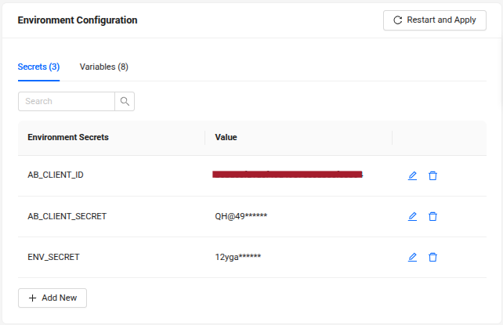Image resolution: width=503 pixels, height=325 pixels.
Task: Click the Restart and Apply button
Action: click(434, 20)
